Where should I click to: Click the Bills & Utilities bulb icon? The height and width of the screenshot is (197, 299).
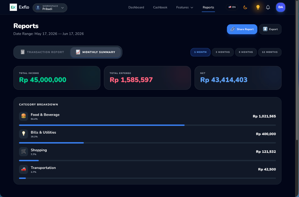[23, 134]
